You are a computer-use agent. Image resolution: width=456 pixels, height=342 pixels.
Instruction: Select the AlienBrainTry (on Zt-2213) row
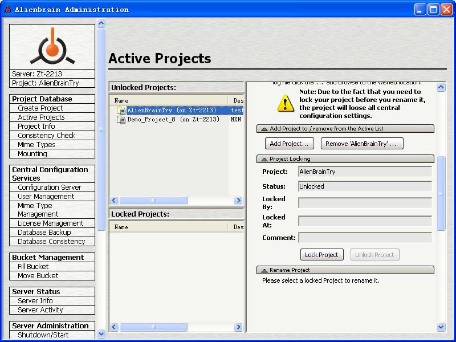click(x=177, y=111)
